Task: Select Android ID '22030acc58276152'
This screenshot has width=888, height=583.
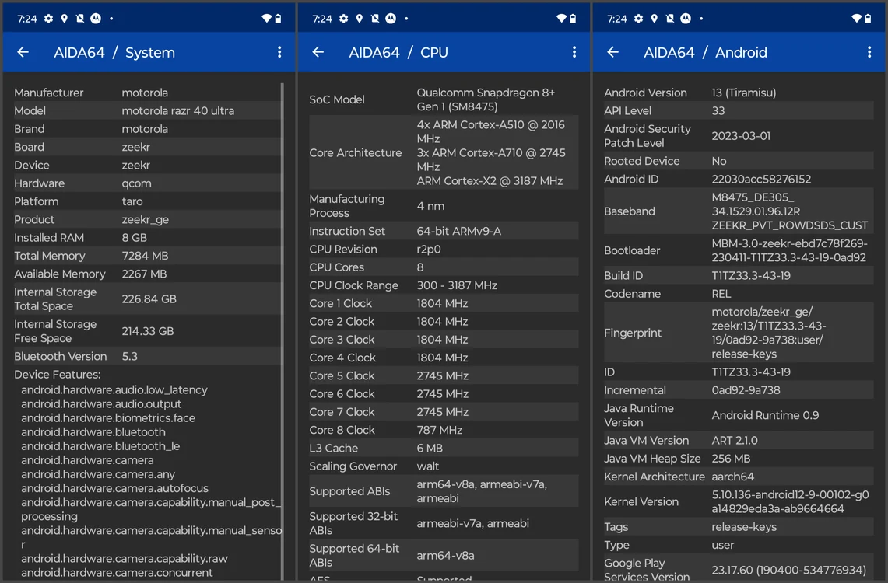Action: tap(739, 180)
